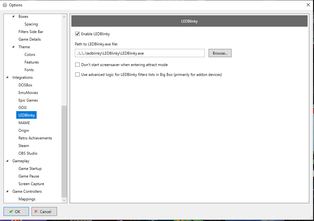Viewport: 314px width, 221px height.
Task: Open Retro Achievements settings
Action: point(35,138)
